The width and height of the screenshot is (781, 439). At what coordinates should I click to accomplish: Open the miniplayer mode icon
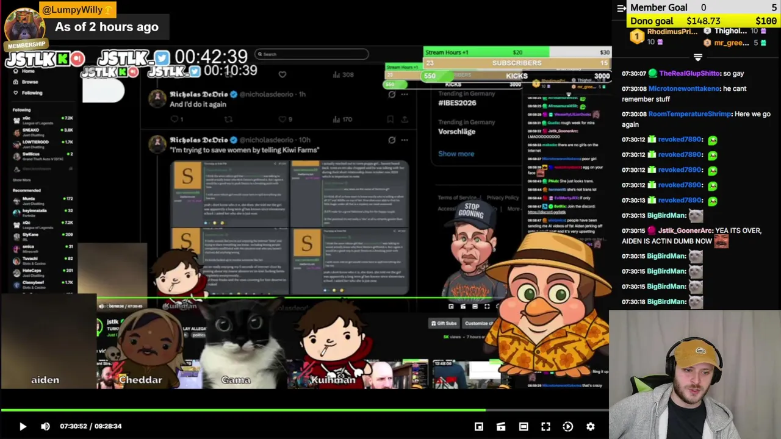[479, 426]
